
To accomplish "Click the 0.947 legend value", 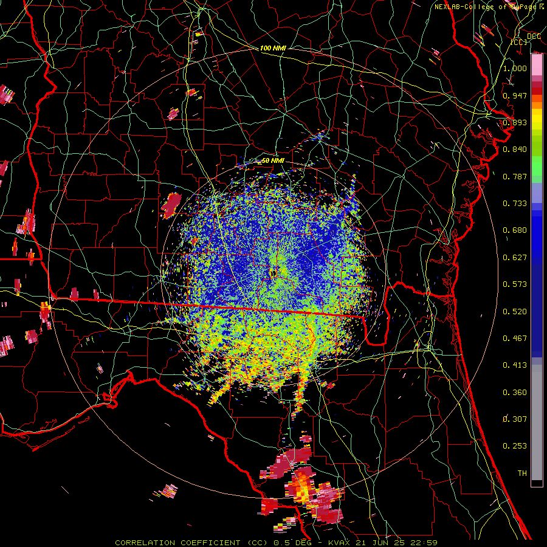I will pos(515,95).
